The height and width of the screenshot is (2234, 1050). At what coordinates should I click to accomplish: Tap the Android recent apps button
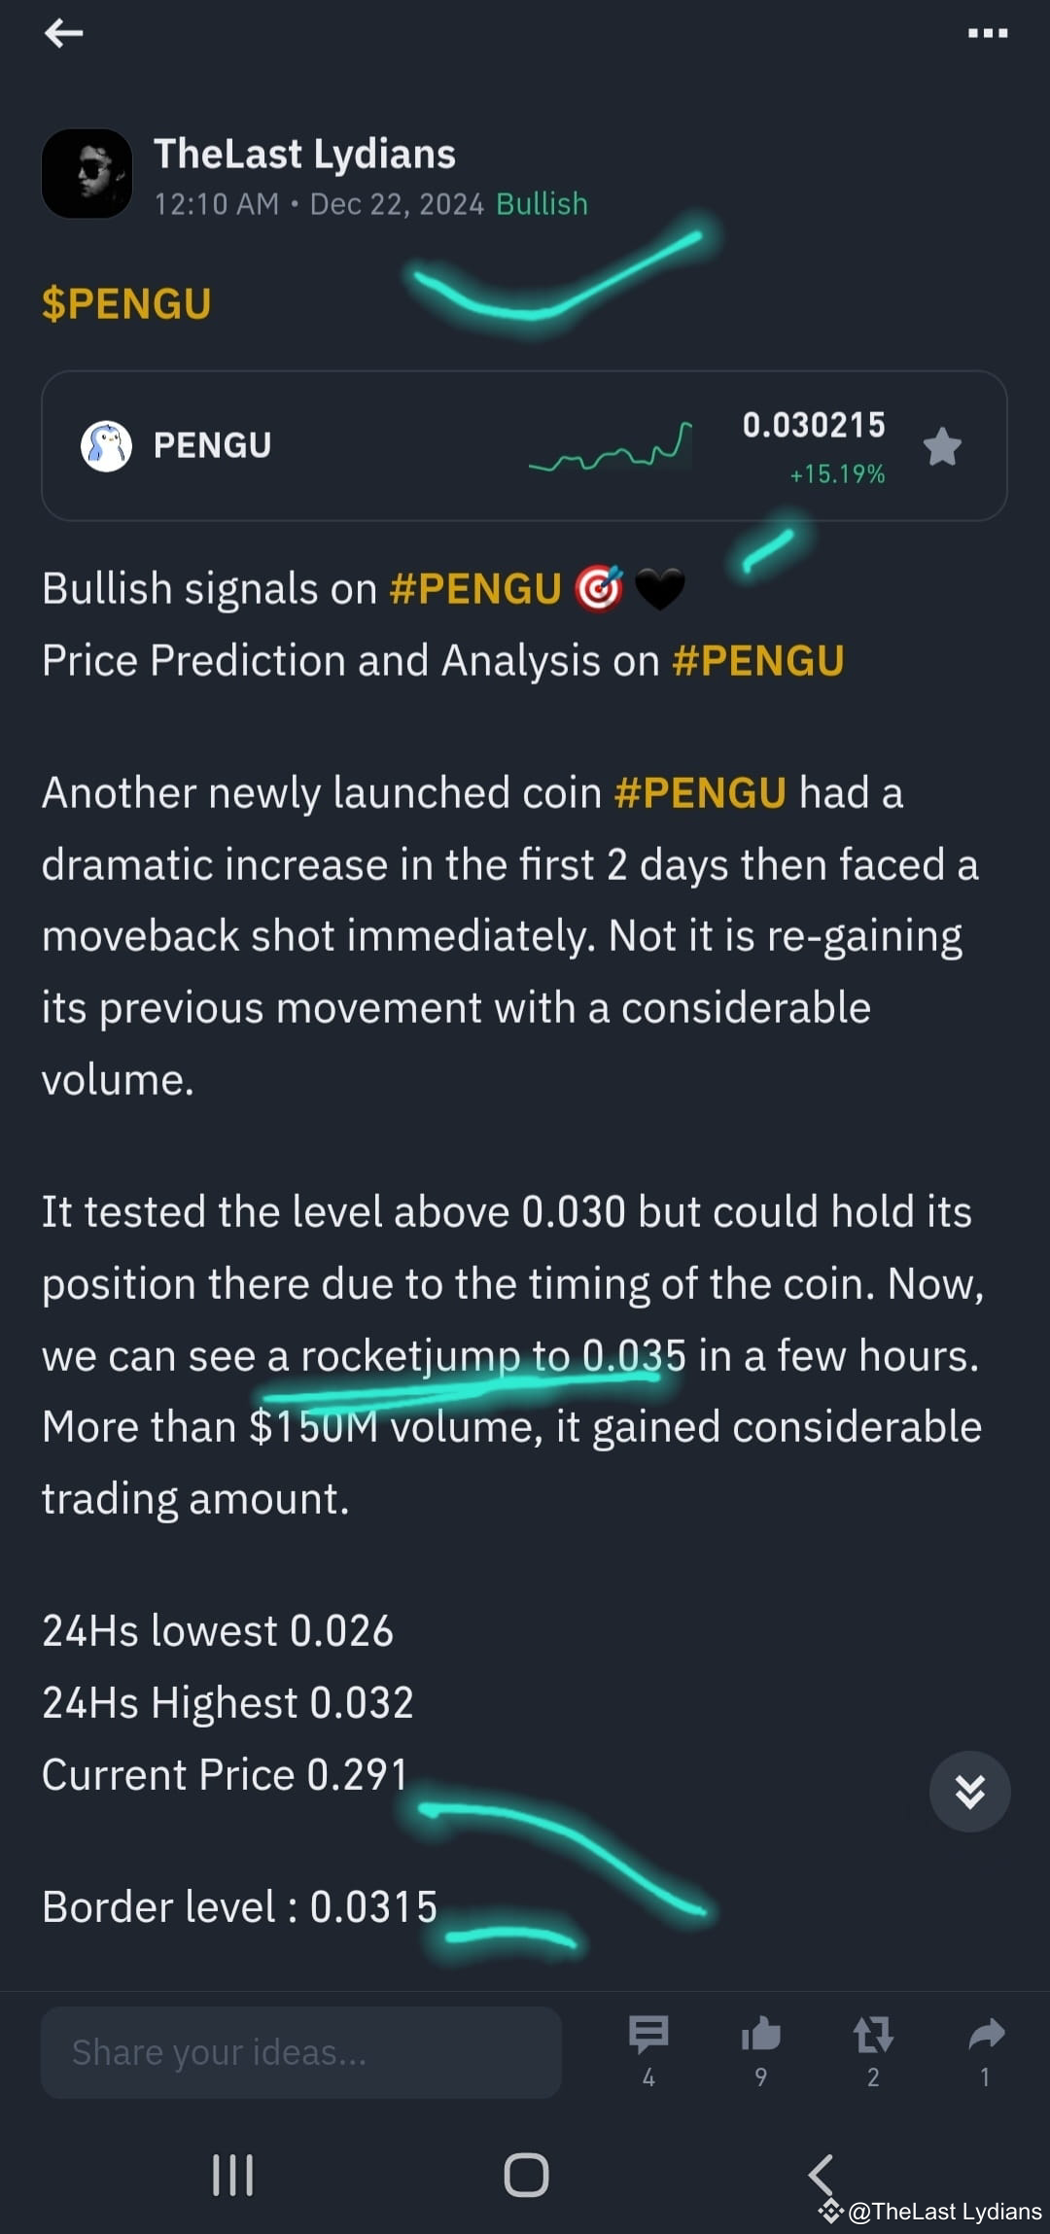pos(233,2176)
